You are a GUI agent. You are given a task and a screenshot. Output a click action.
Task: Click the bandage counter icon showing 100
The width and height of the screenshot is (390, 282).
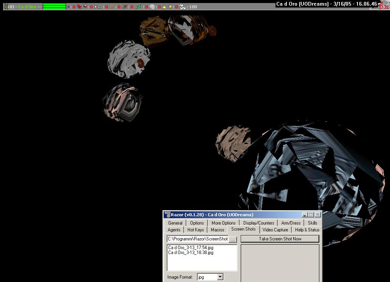pyautogui.click(x=183, y=7)
